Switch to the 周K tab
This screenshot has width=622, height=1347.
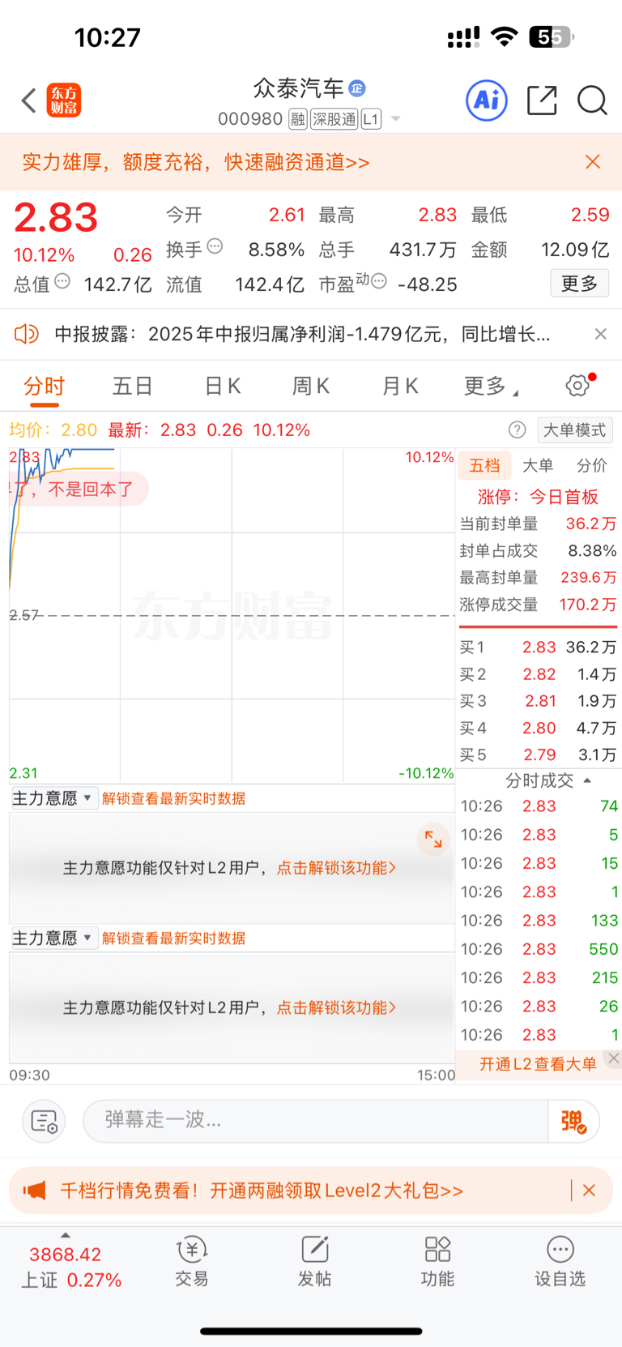tap(311, 386)
